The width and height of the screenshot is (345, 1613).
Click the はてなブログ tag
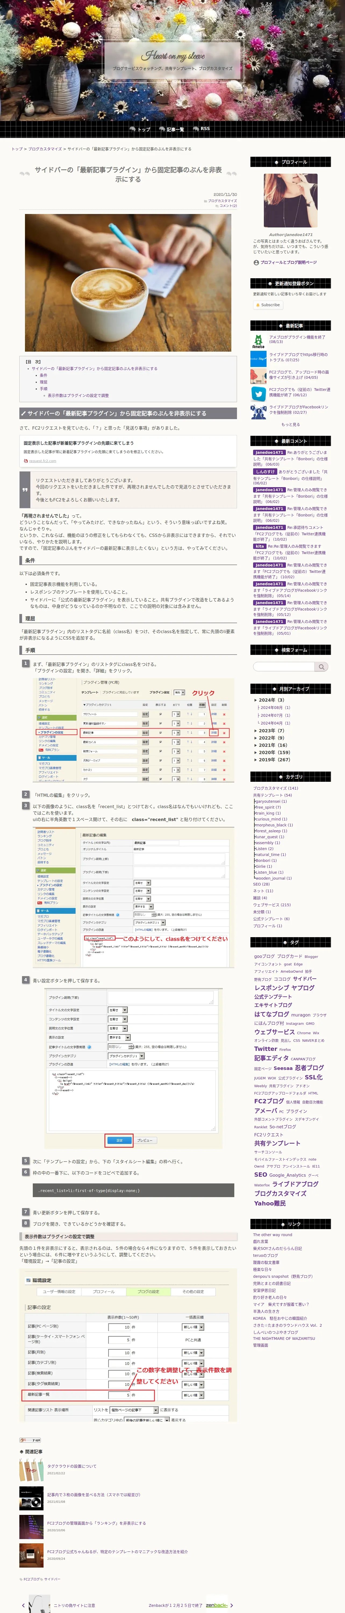tap(271, 1014)
